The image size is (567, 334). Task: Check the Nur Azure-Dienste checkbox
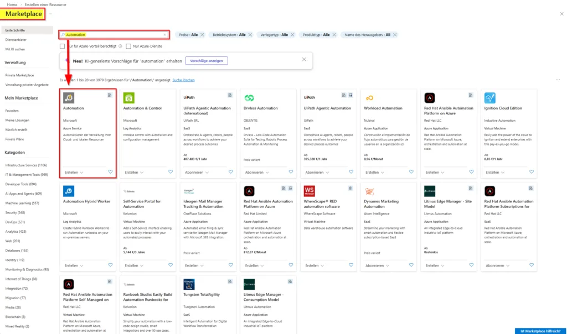[x=128, y=46]
